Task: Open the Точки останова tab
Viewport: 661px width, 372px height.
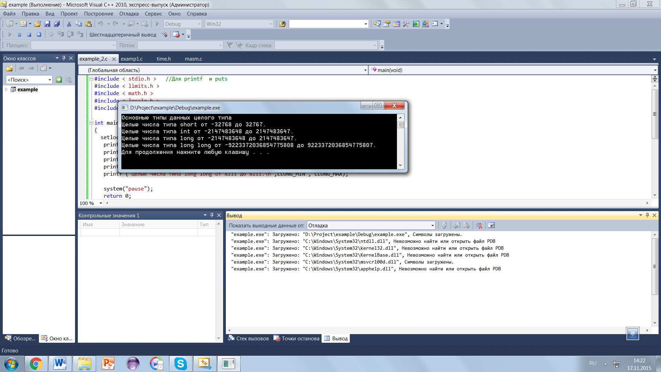Action: click(x=297, y=339)
